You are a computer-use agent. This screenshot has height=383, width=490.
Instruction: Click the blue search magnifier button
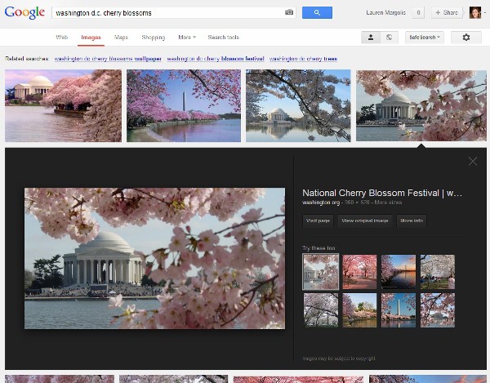click(317, 12)
